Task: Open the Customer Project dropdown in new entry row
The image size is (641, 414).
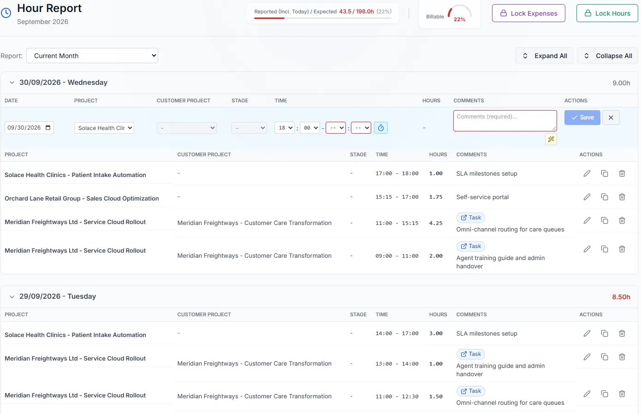Action: [x=187, y=128]
